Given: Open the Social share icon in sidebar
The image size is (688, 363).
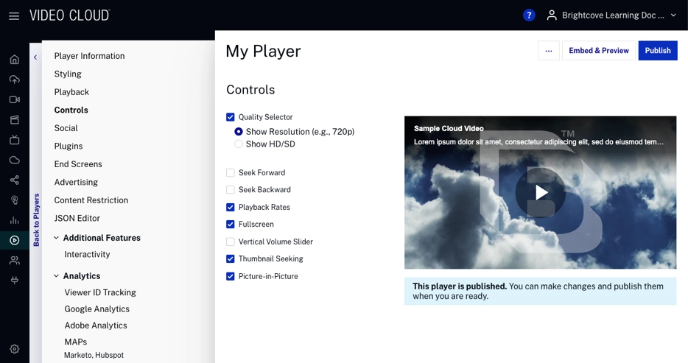Looking at the screenshot, I should [14, 180].
